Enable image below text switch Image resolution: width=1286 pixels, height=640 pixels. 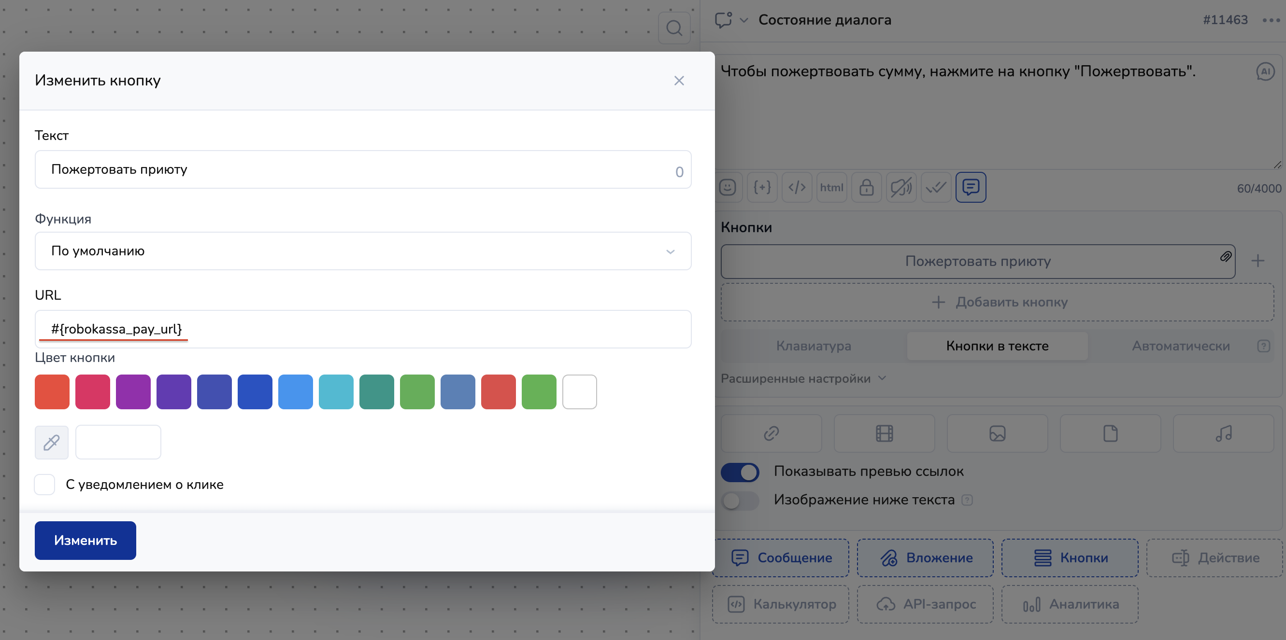tap(739, 501)
